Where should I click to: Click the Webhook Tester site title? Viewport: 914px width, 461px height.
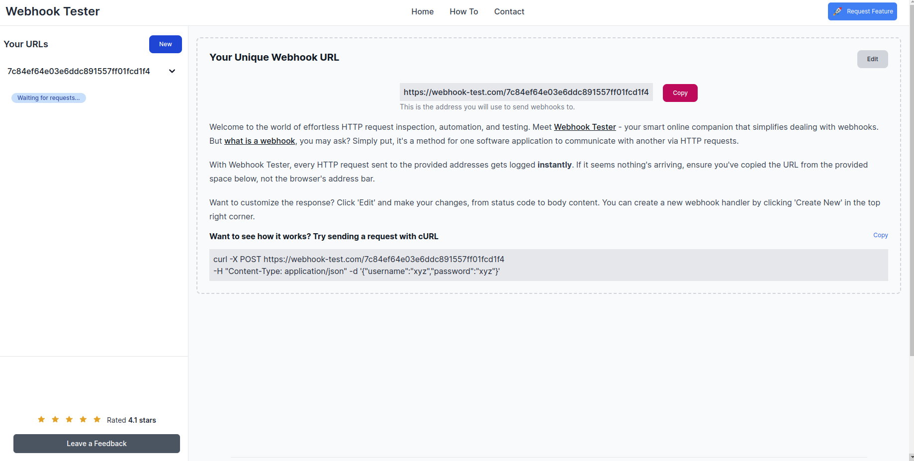pos(53,11)
